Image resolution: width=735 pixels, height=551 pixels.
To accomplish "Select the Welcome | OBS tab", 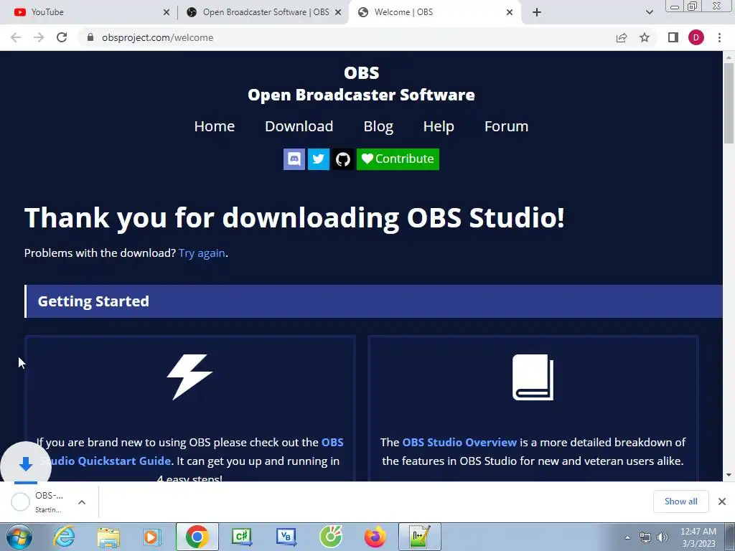I will coord(434,12).
